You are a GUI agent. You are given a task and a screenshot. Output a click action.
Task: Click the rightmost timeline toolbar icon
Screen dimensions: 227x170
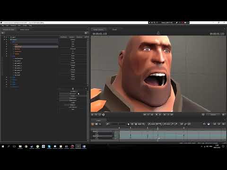click(224, 124)
